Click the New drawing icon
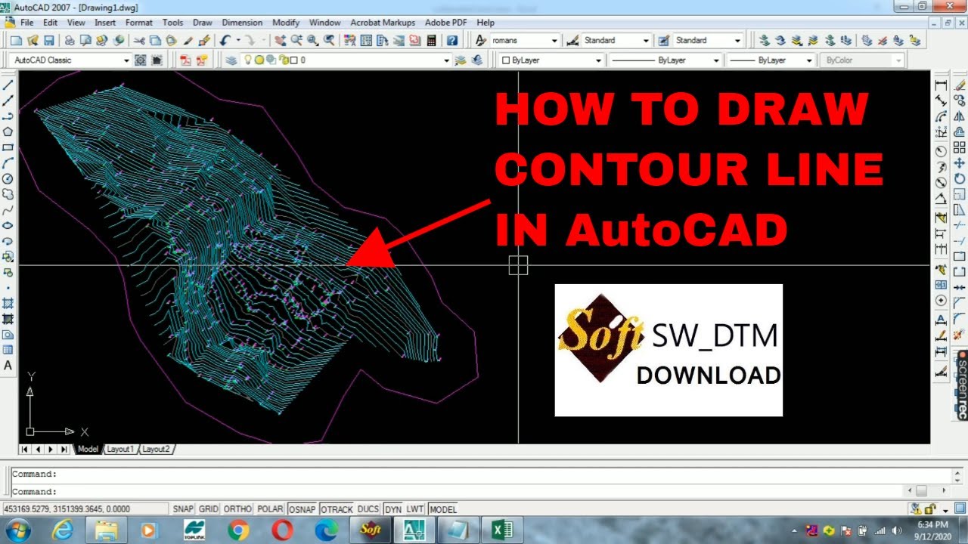 point(16,40)
